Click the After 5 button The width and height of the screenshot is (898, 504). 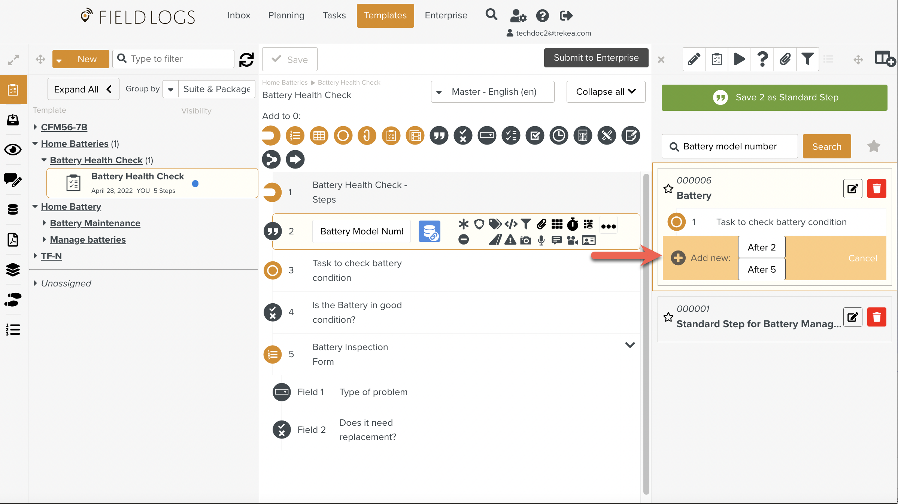[761, 269]
